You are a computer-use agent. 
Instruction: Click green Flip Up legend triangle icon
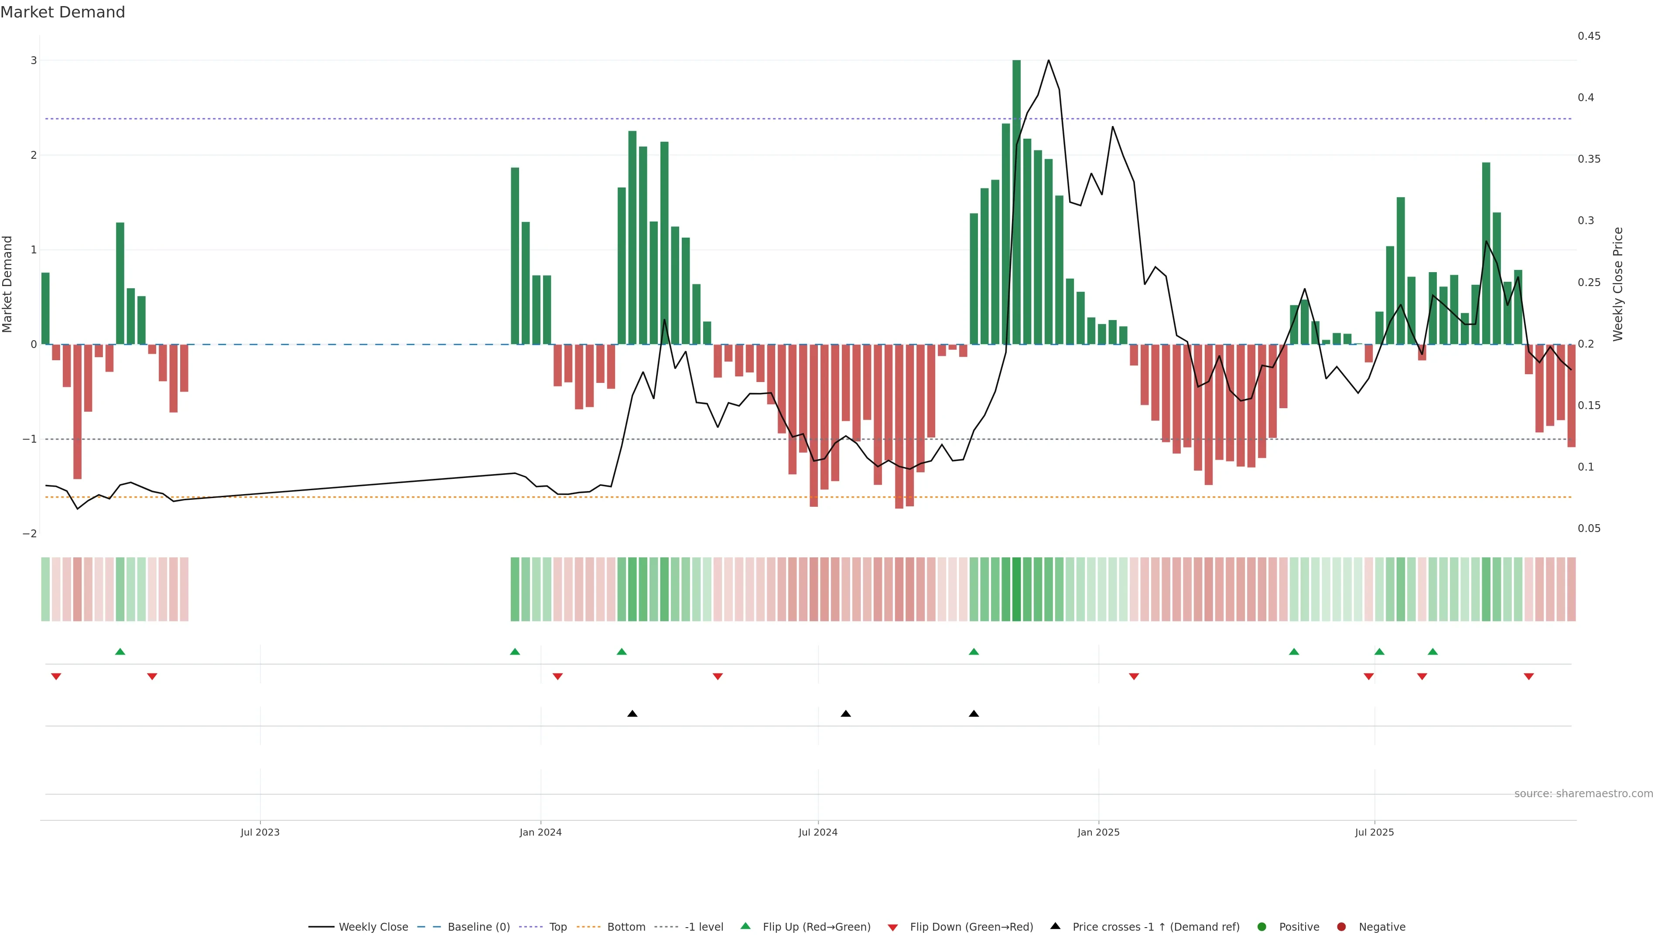pos(746,926)
